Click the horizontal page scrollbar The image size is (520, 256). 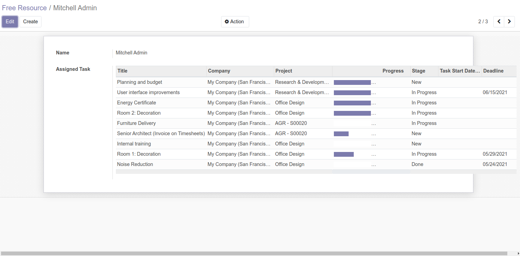point(254,253)
